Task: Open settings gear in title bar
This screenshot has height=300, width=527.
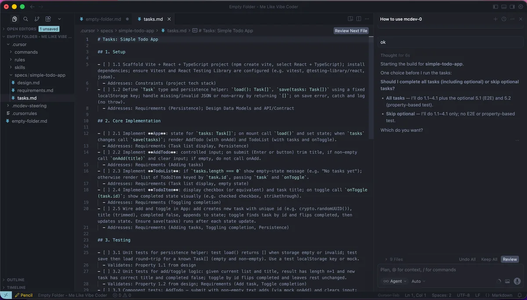Action: coord(521,7)
